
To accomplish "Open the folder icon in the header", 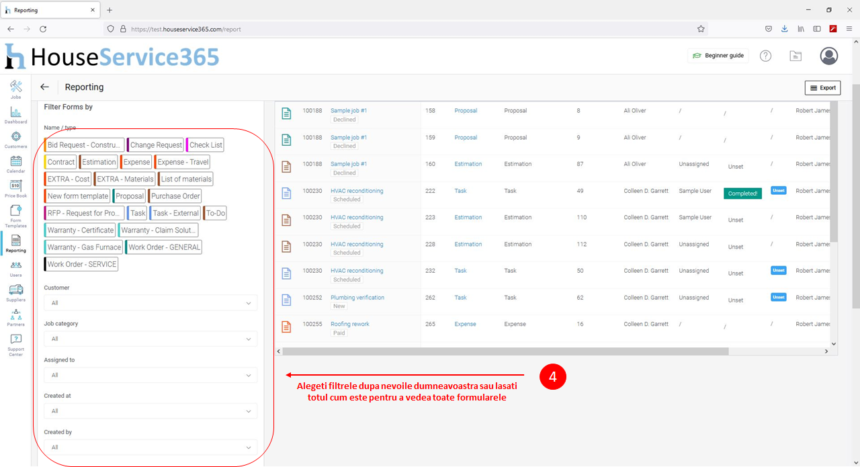I will click(x=795, y=56).
